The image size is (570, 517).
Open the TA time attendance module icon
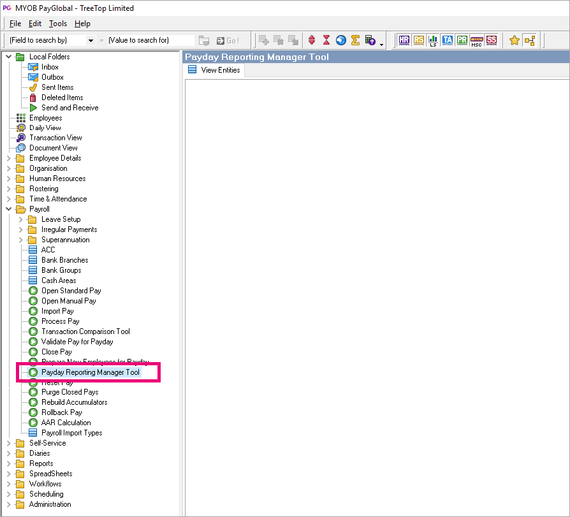(448, 40)
